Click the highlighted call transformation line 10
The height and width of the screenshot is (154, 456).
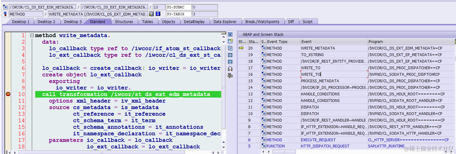[128, 94]
